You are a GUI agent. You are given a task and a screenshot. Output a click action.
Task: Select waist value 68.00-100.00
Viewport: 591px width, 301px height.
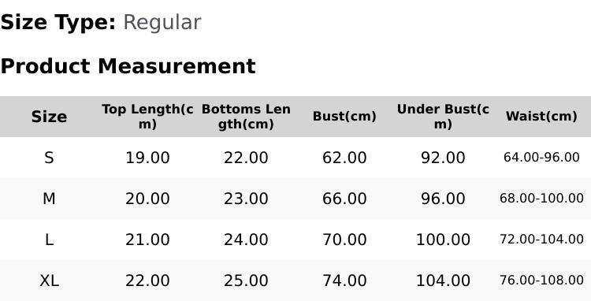point(541,199)
